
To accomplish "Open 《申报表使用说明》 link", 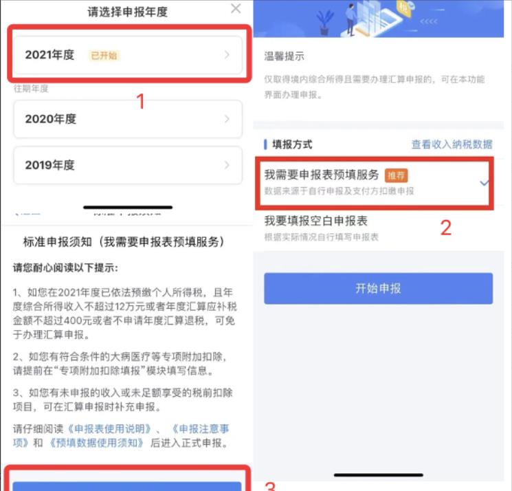I will (x=109, y=428).
